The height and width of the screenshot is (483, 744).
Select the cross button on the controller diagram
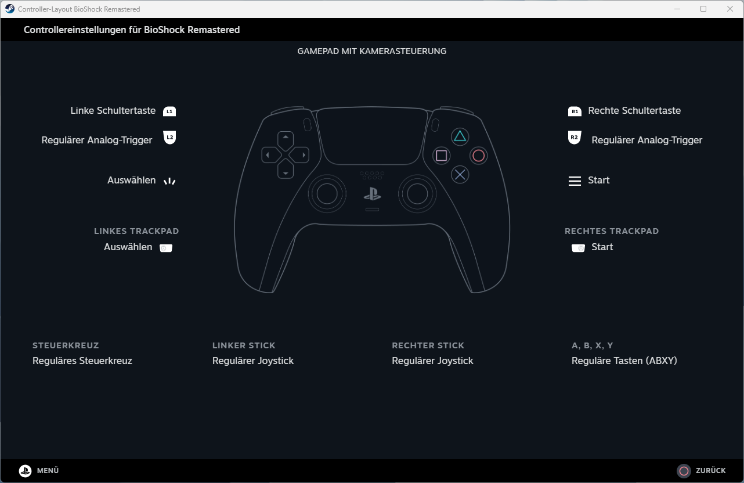[460, 174]
